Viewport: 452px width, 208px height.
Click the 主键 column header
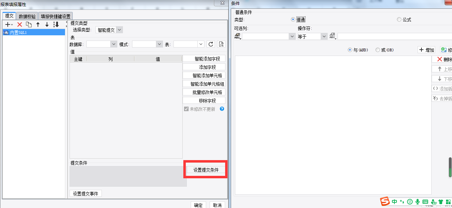(x=78, y=59)
